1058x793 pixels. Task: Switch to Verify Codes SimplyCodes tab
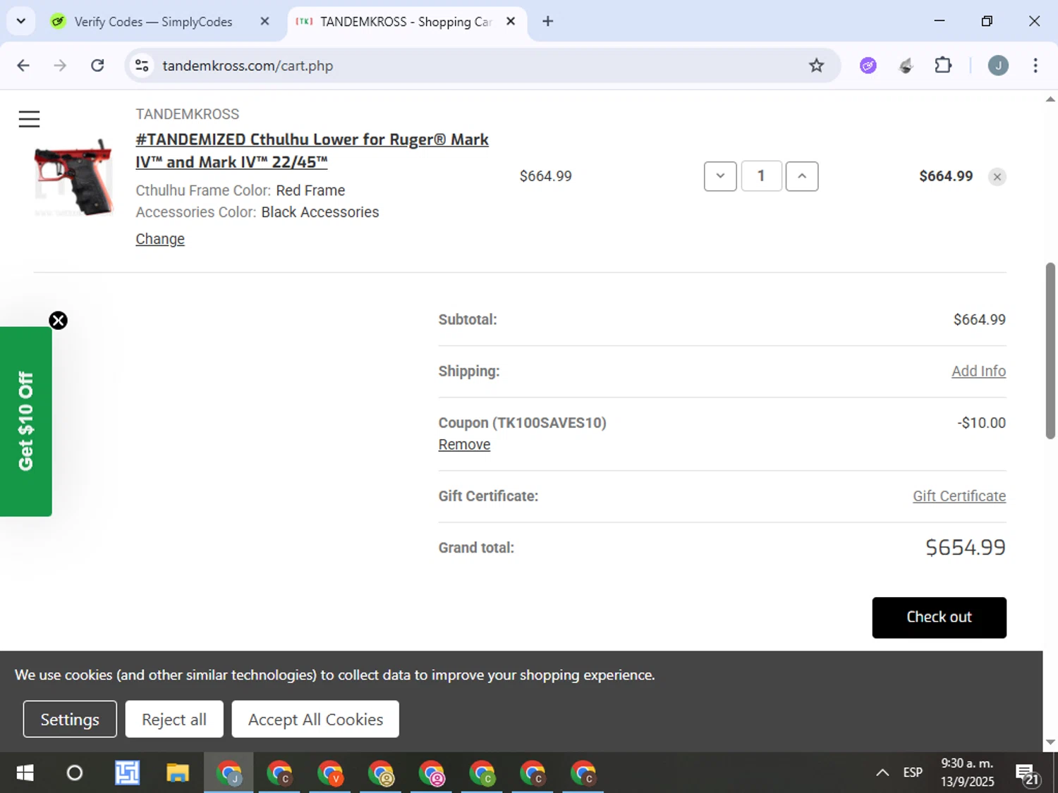click(153, 22)
